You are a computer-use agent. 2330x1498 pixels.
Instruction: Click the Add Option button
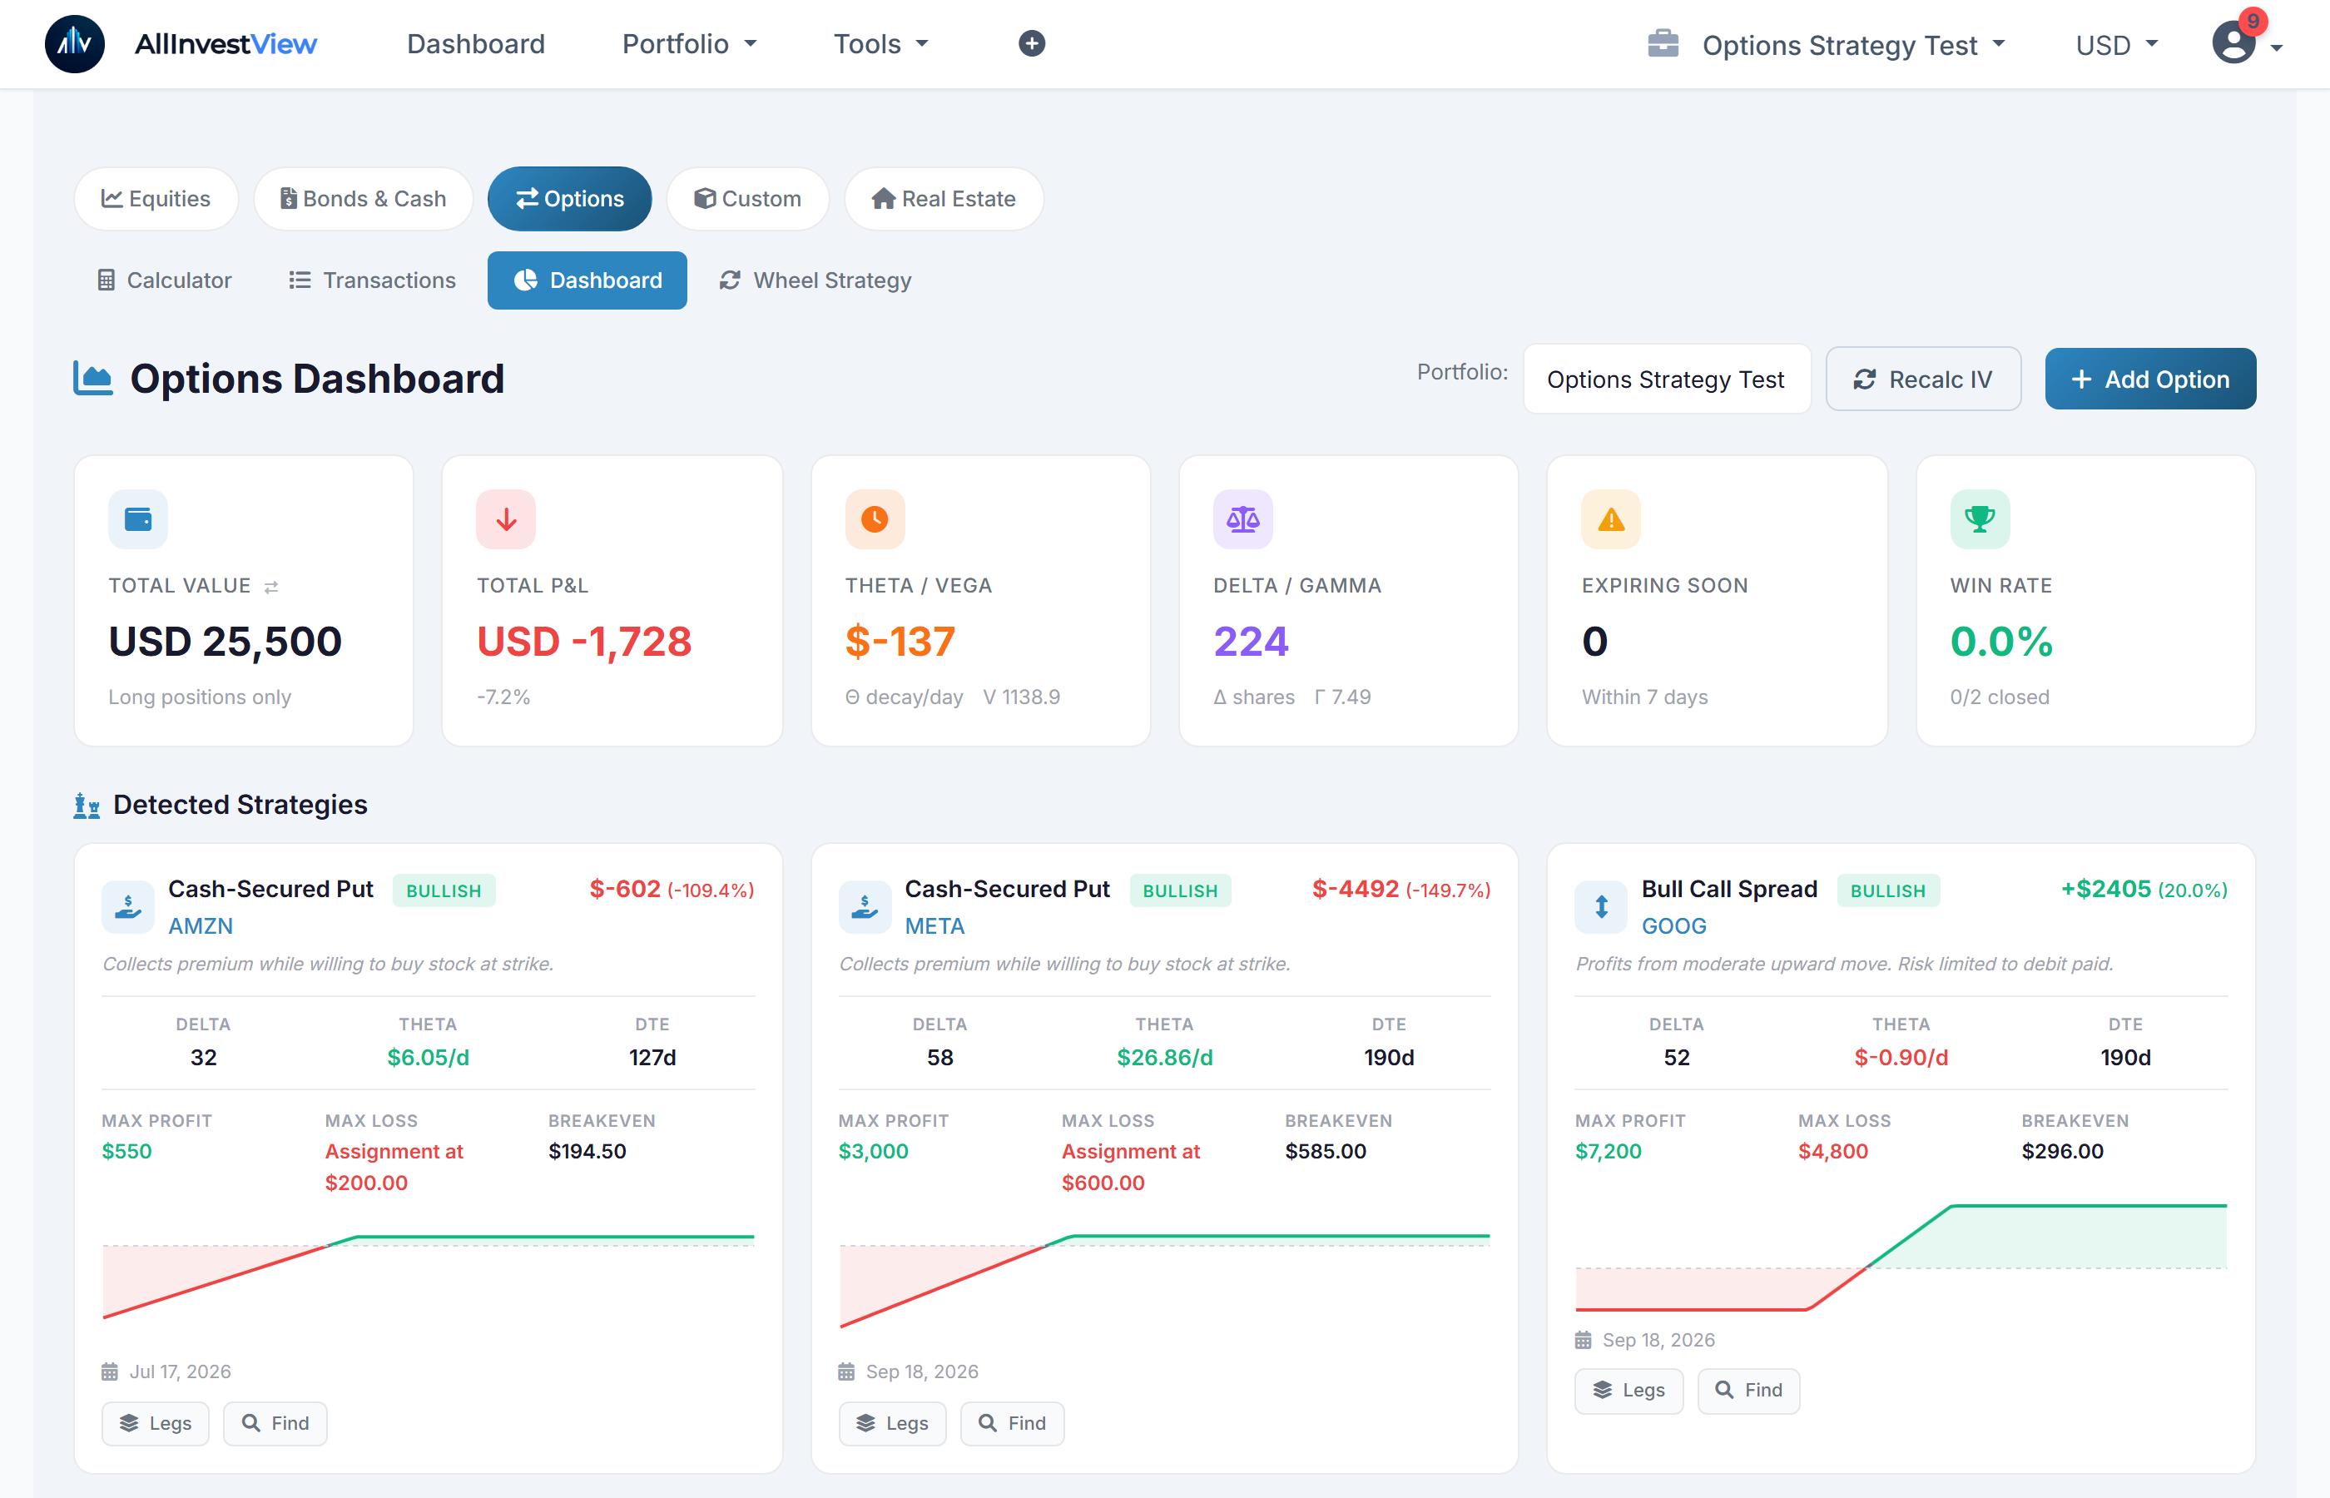click(x=2149, y=379)
